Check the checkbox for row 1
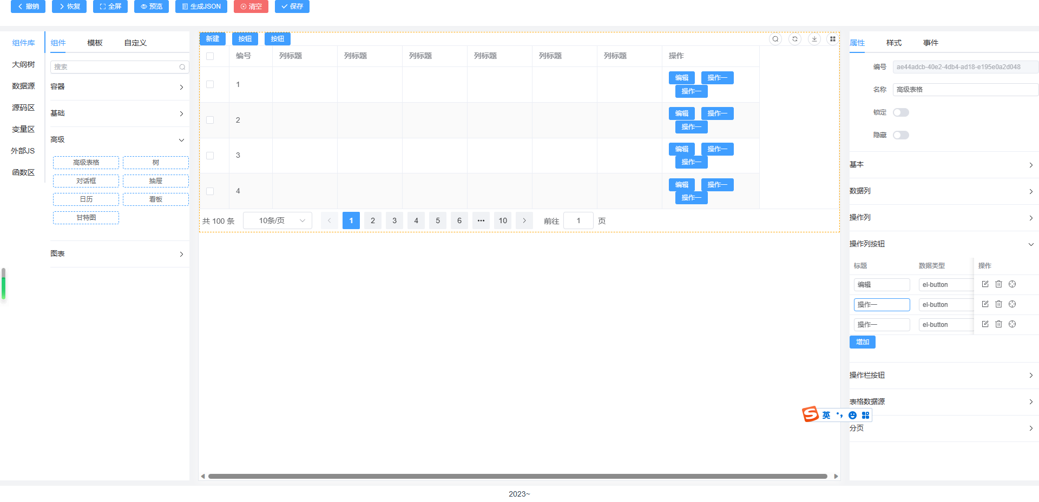This screenshot has height=502, width=1039. tap(210, 84)
